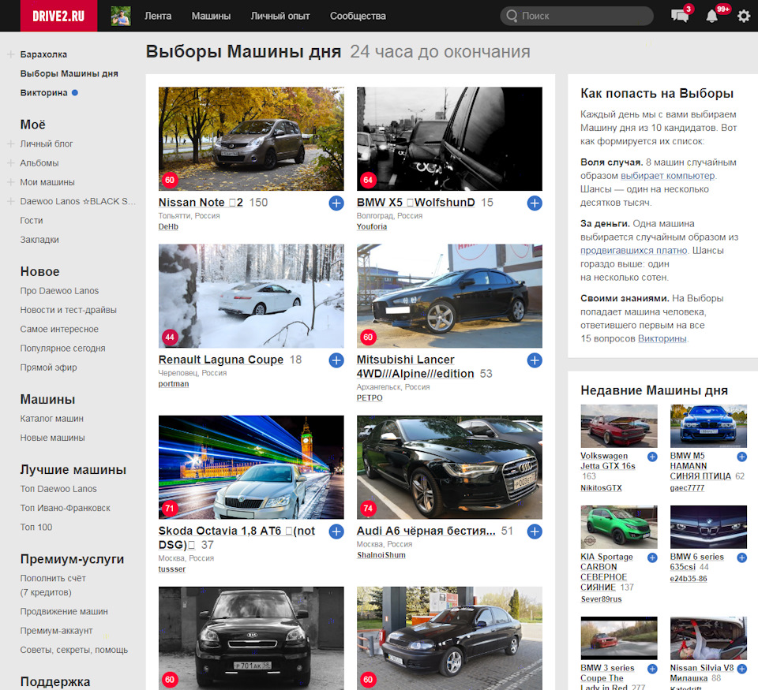Viewport: 758px width, 690px height.
Task: Open the Mitsubishi Lancer photo
Action: pos(449,296)
